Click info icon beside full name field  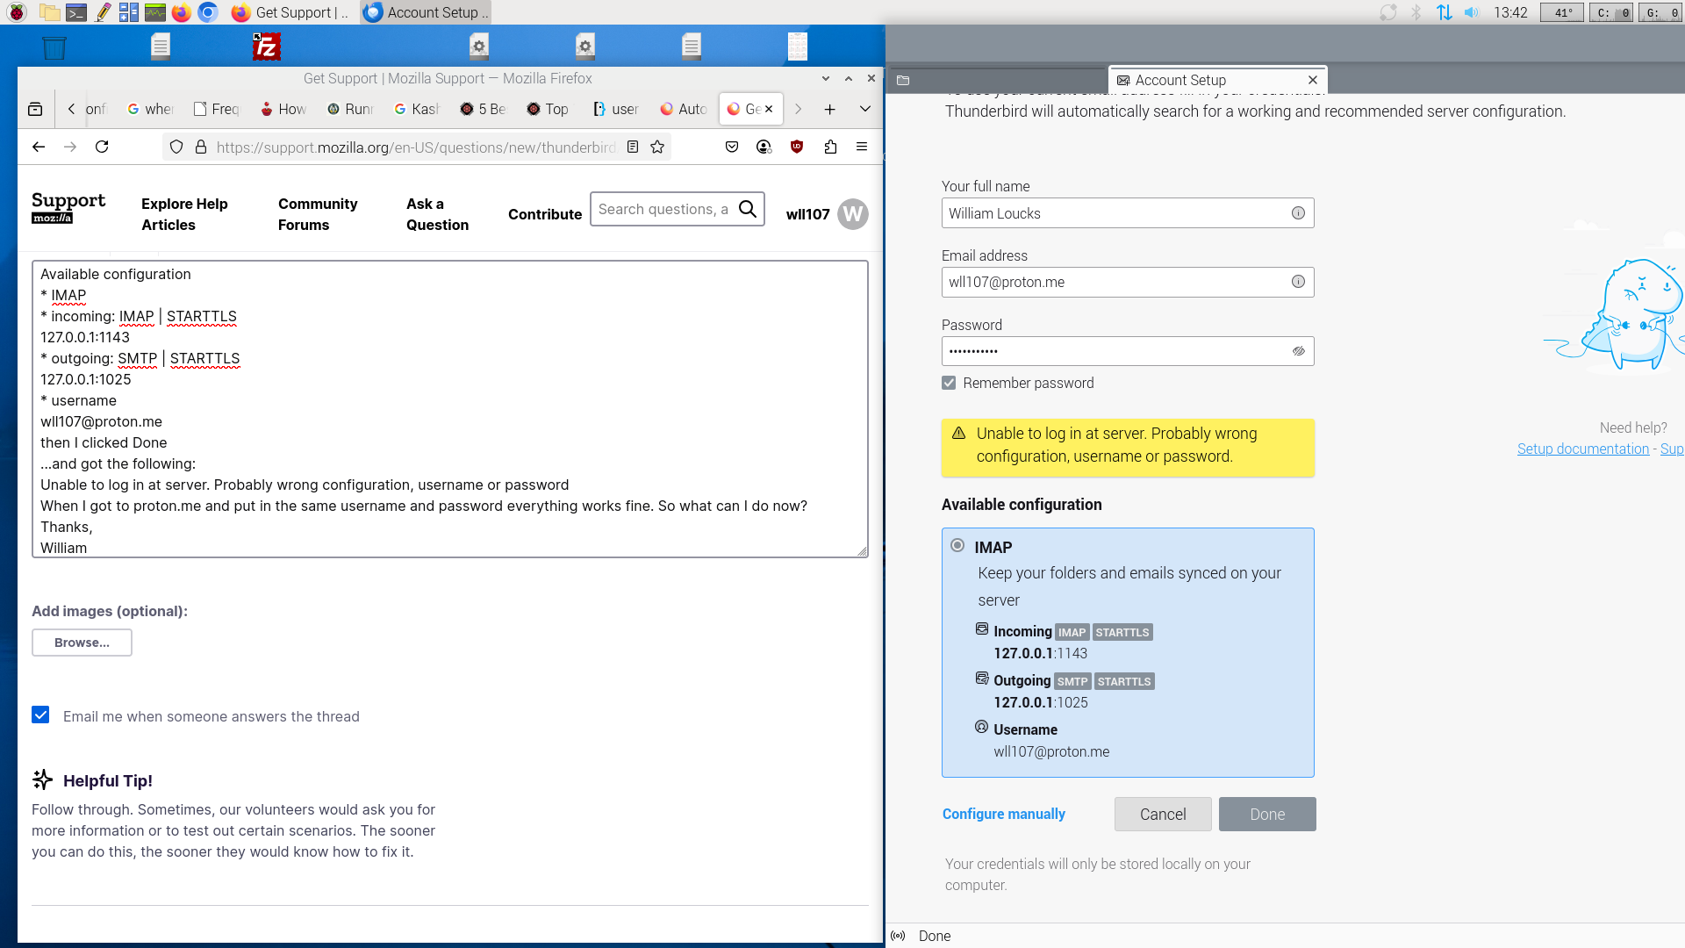(x=1298, y=212)
